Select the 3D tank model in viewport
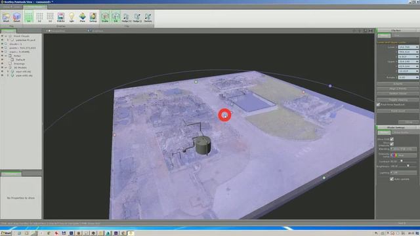The width and height of the screenshot is (420, 236). point(203,145)
